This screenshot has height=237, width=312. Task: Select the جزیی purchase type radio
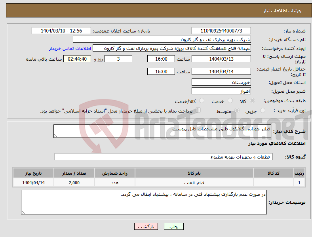coord(263,111)
